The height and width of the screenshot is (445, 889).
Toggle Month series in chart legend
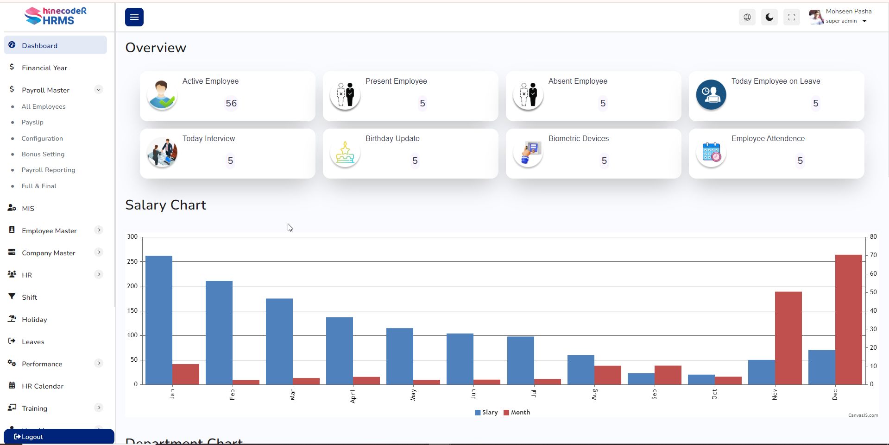click(x=517, y=412)
